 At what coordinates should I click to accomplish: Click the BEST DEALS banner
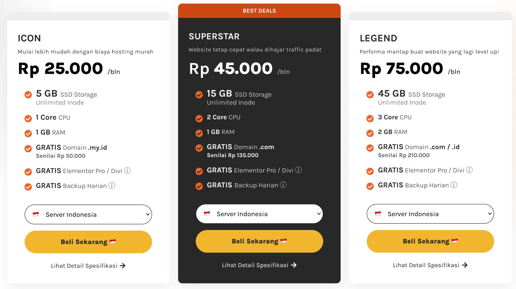point(259,11)
